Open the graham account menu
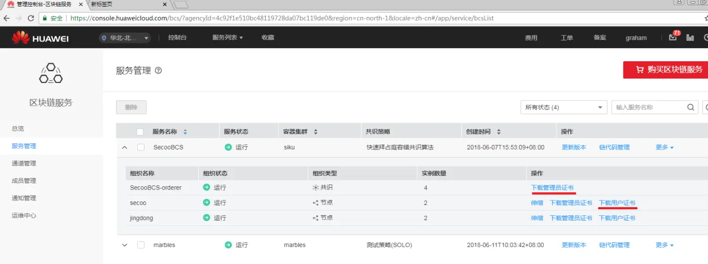The image size is (708, 264). coord(636,38)
